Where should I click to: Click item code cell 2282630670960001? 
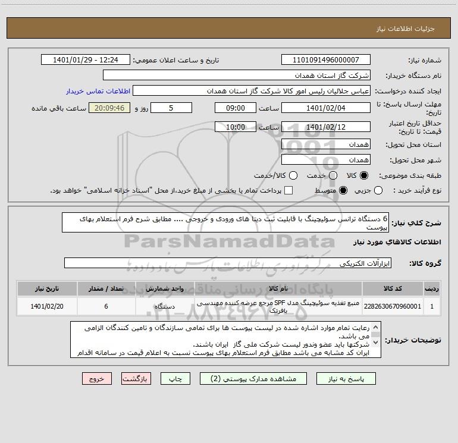(393, 306)
